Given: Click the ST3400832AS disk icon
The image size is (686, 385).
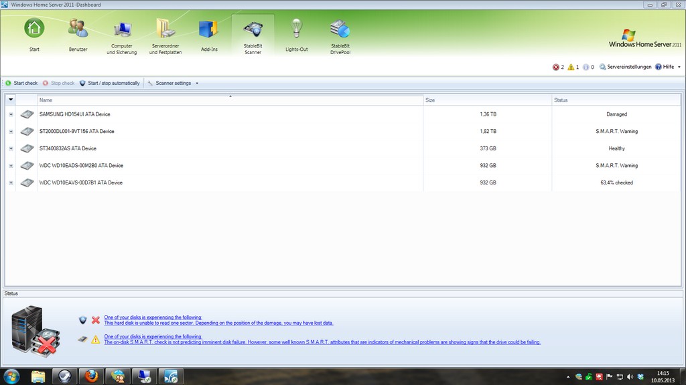Looking at the screenshot, I should point(27,148).
